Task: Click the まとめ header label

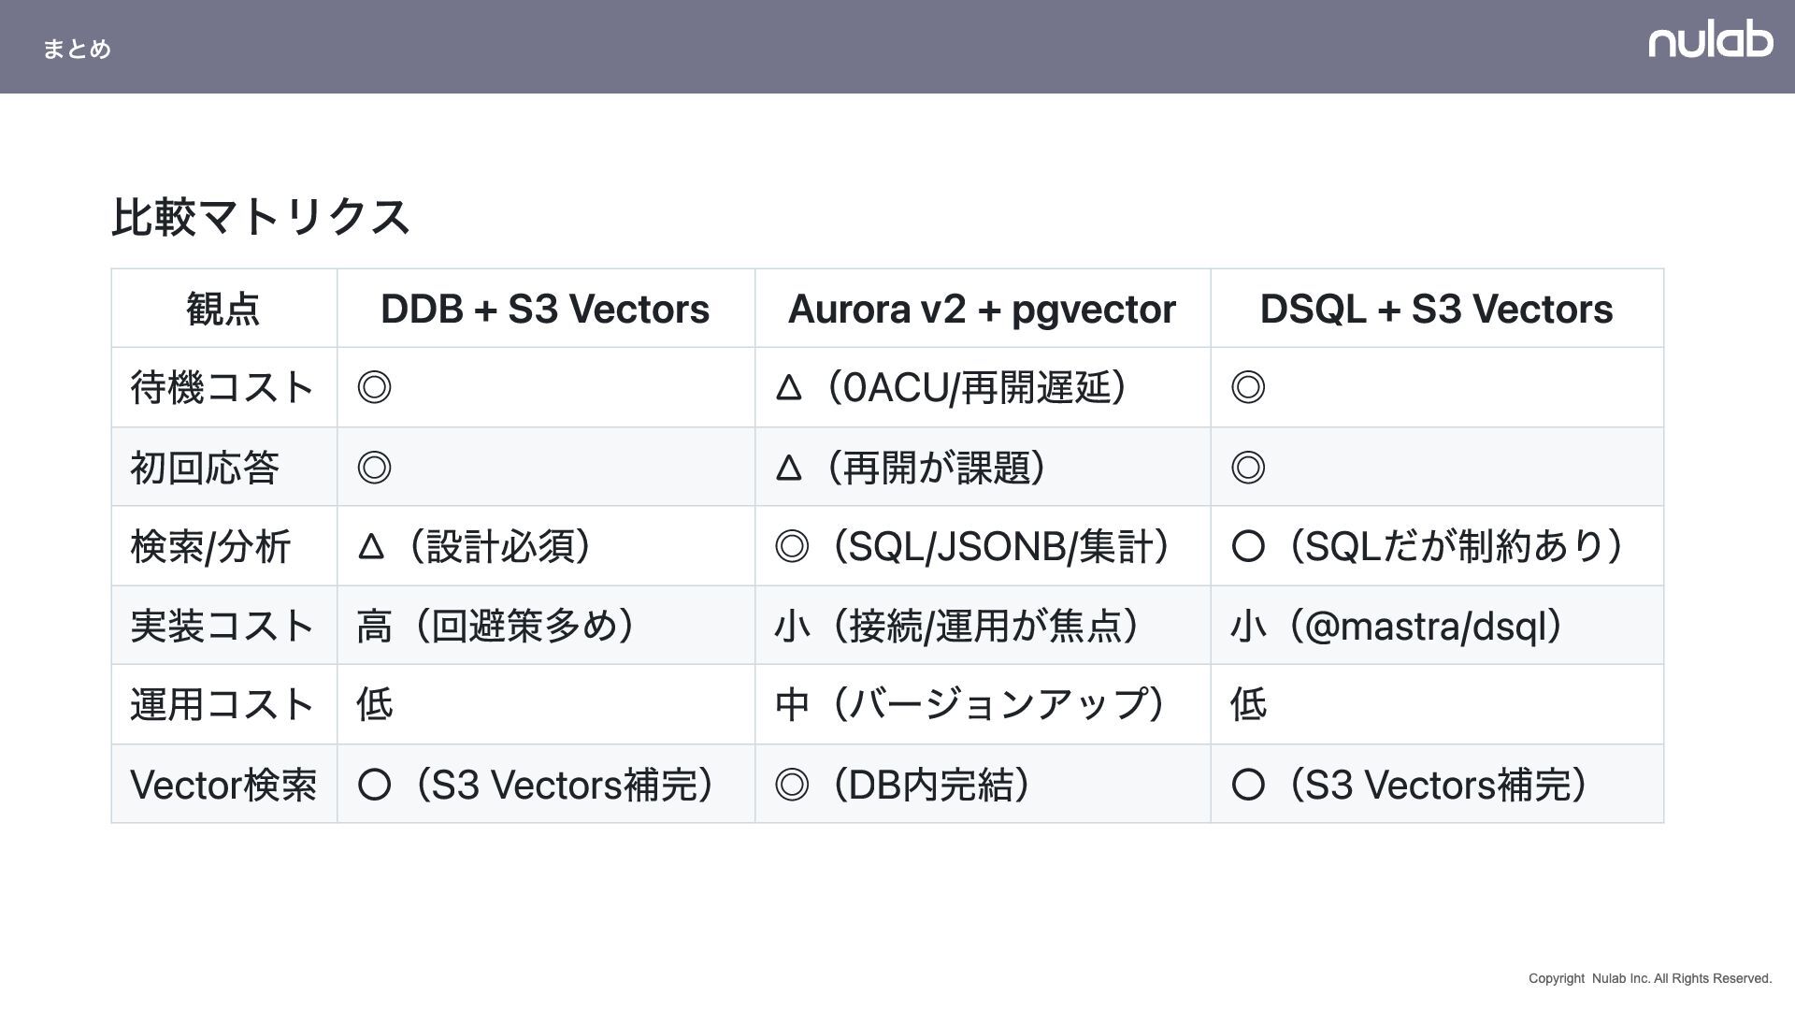Action: 77,49
